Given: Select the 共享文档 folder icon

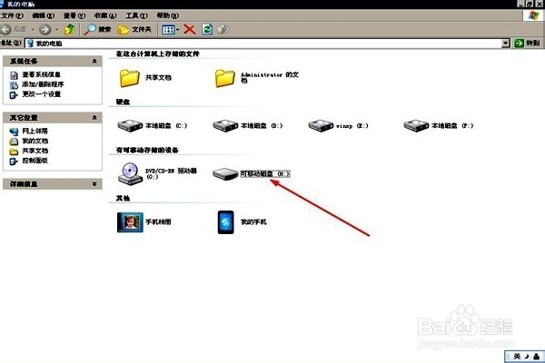Looking at the screenshot, I should [130, 78].
